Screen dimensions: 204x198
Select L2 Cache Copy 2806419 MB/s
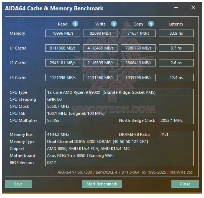click(x=138, y=63)
